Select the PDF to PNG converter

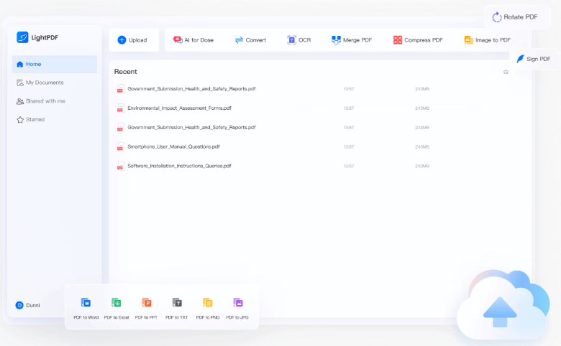[208, 308]
